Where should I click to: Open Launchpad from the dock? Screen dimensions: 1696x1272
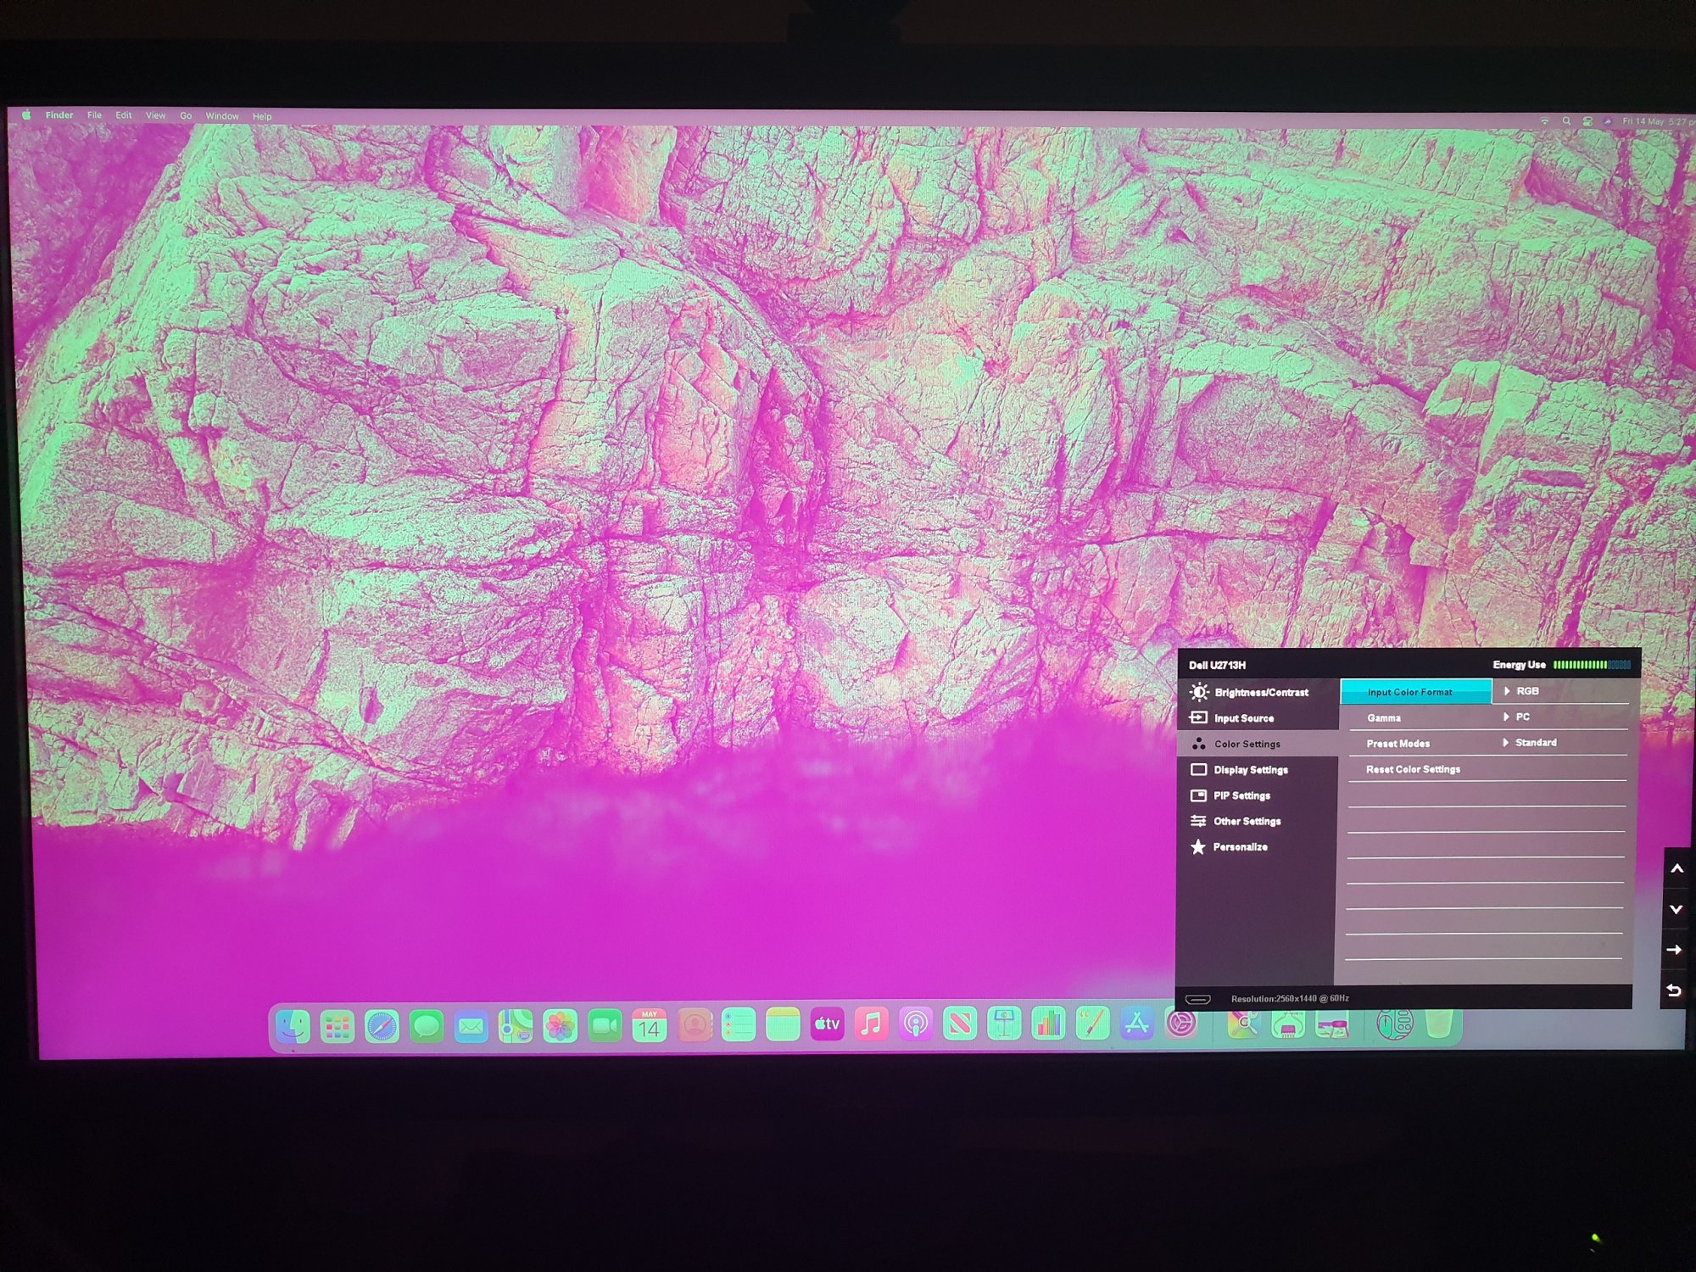click(337, 1027)
